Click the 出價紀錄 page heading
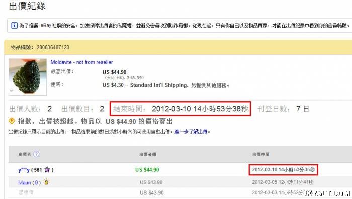Image resolution: width=352 pixels, height=199 pixels. (27, 6)
